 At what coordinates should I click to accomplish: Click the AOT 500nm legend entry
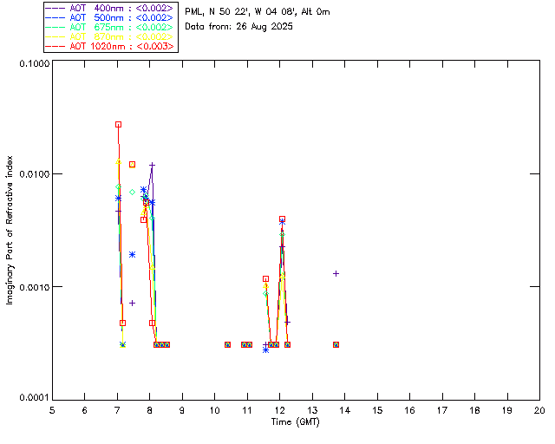[110, 17]
